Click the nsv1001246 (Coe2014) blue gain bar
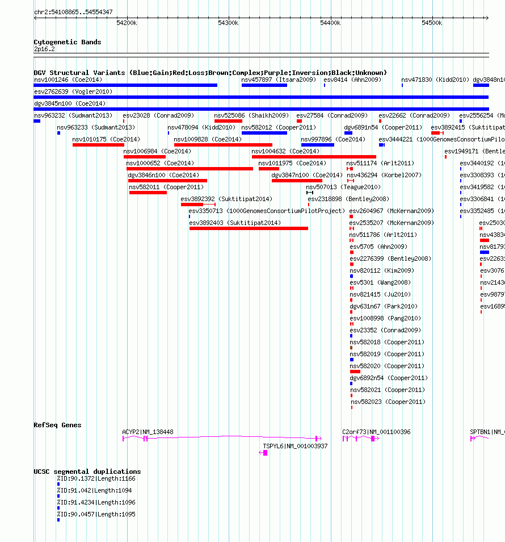Image resolution: width=505 pixels, height=542 pixels. [x=125, y=85]
